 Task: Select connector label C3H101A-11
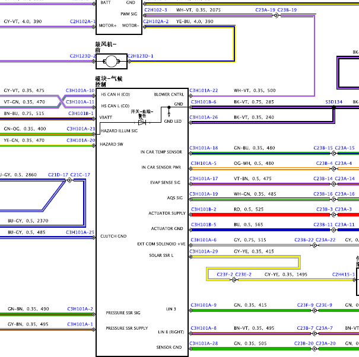point(80,102)
